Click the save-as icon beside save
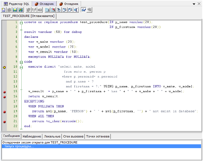The height and width of the screenshot is (161, 203). (21, 10)
